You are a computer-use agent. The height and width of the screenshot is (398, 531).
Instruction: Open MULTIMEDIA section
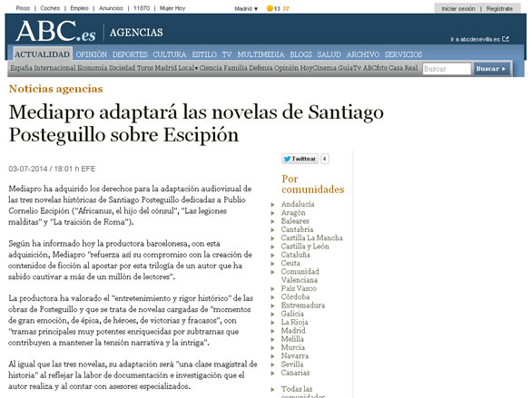[261, 54]
